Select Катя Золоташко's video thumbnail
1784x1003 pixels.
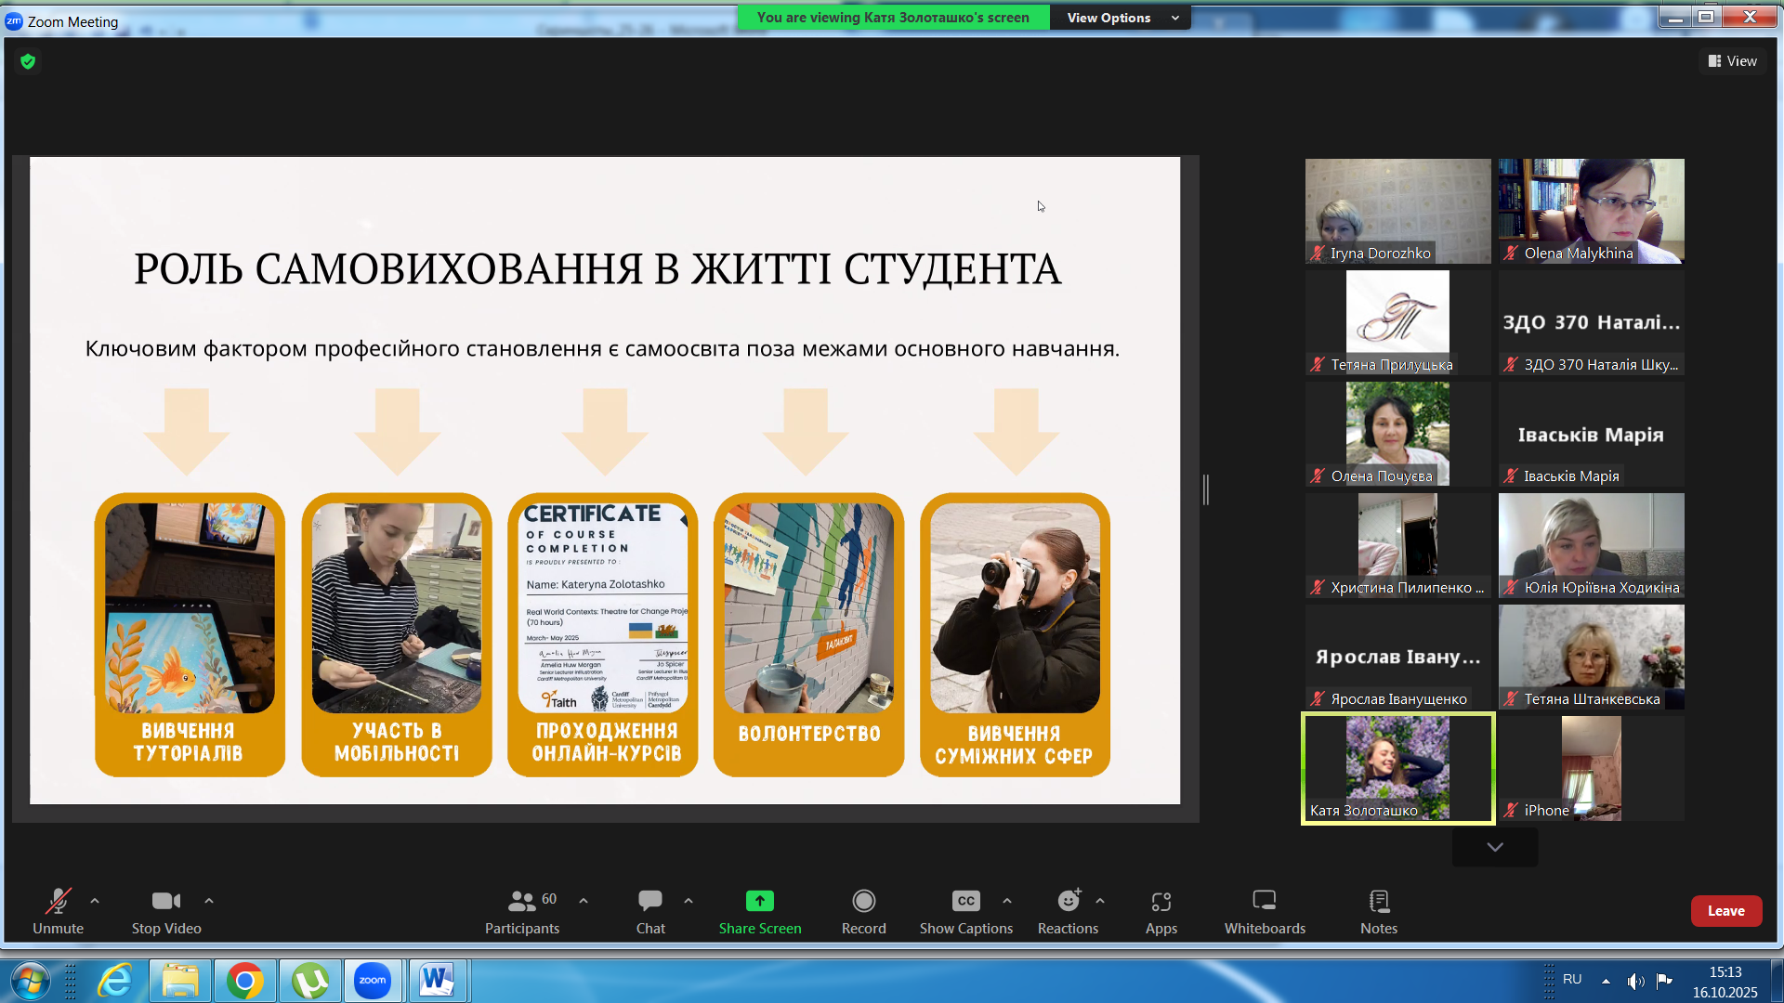pyautogui.click(x=1397, y=768)
